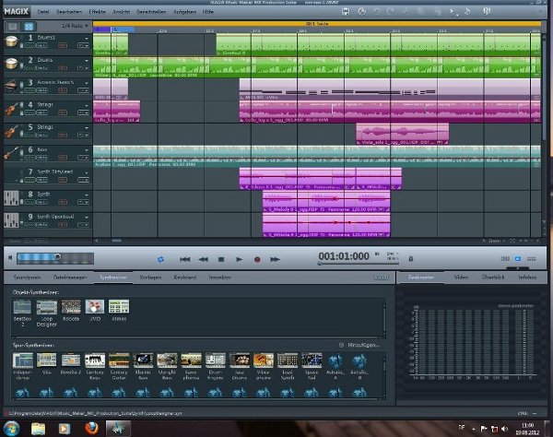This screenshot has width=553, height=437.
Task: Open the FX menu of track 6 Bass
Action: point(83,158)
